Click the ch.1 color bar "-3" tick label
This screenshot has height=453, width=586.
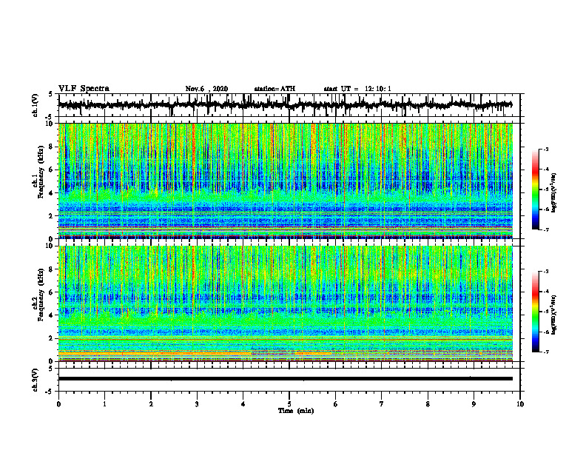pyautogui.click(x=546, y=149)
